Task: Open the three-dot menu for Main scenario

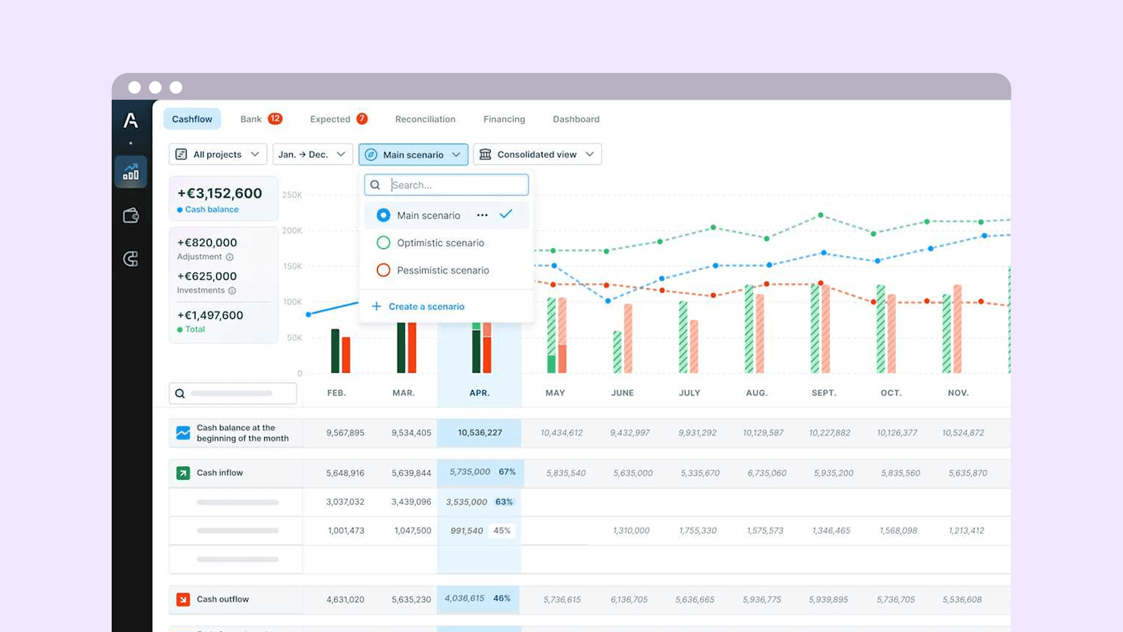Action: (482, 215)
